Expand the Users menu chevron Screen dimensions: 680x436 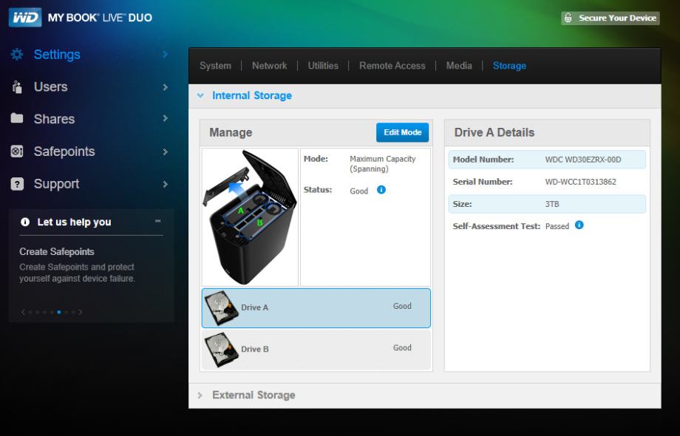coord(166,87)
